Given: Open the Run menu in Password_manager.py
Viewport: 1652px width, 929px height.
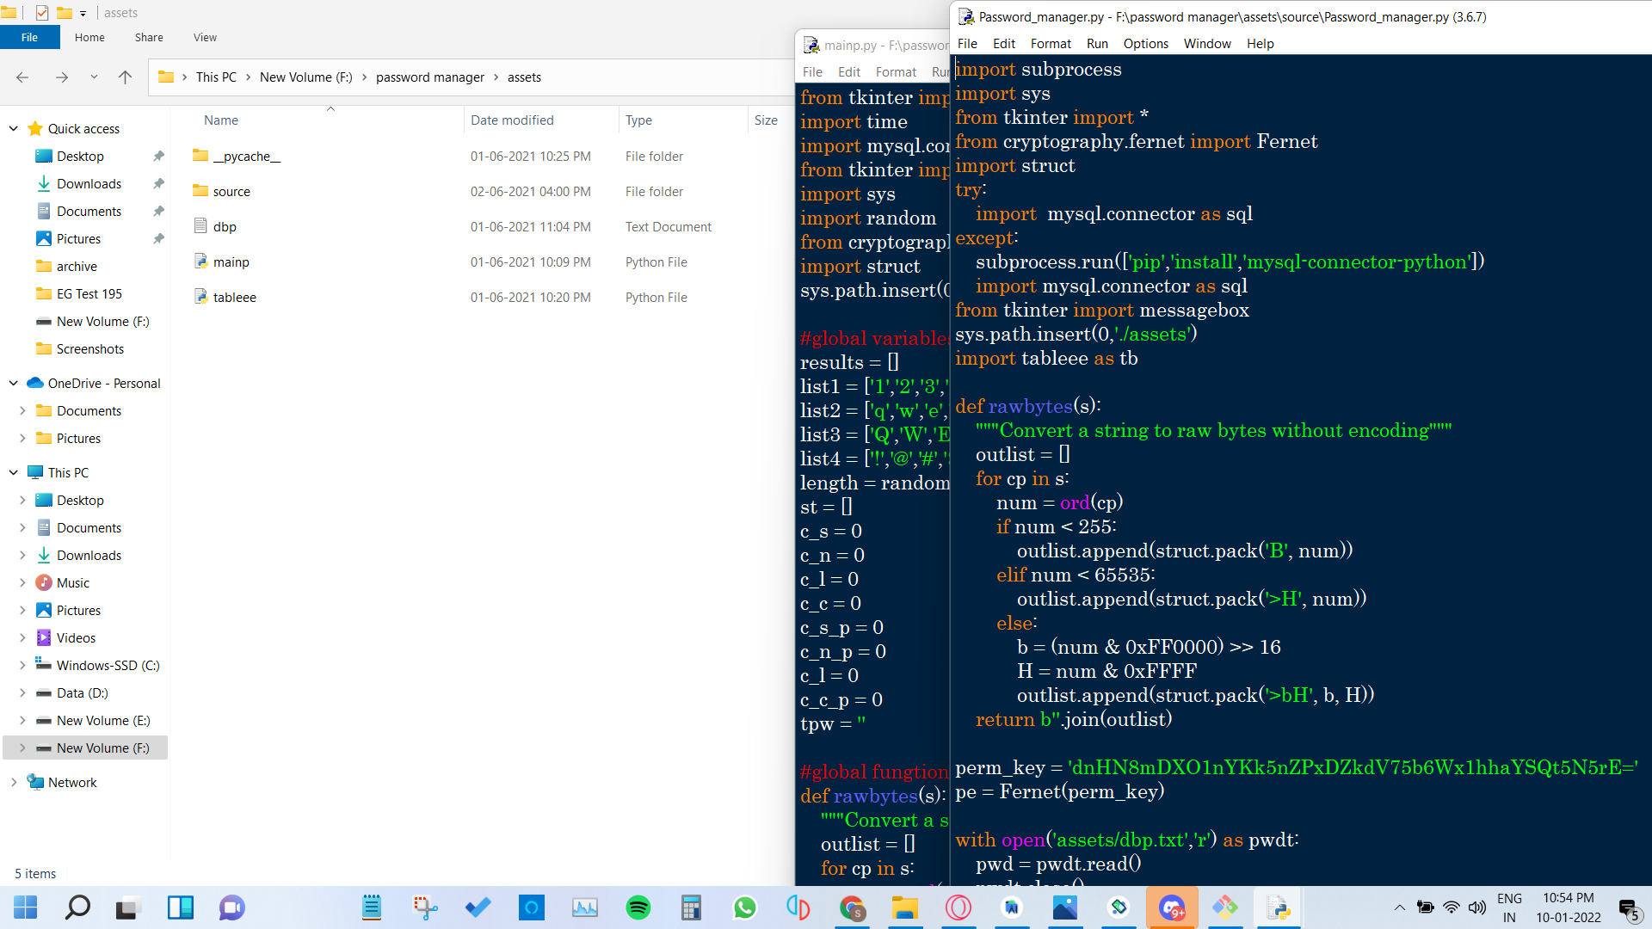Looking at the screenshot, I should [1096, 44].
